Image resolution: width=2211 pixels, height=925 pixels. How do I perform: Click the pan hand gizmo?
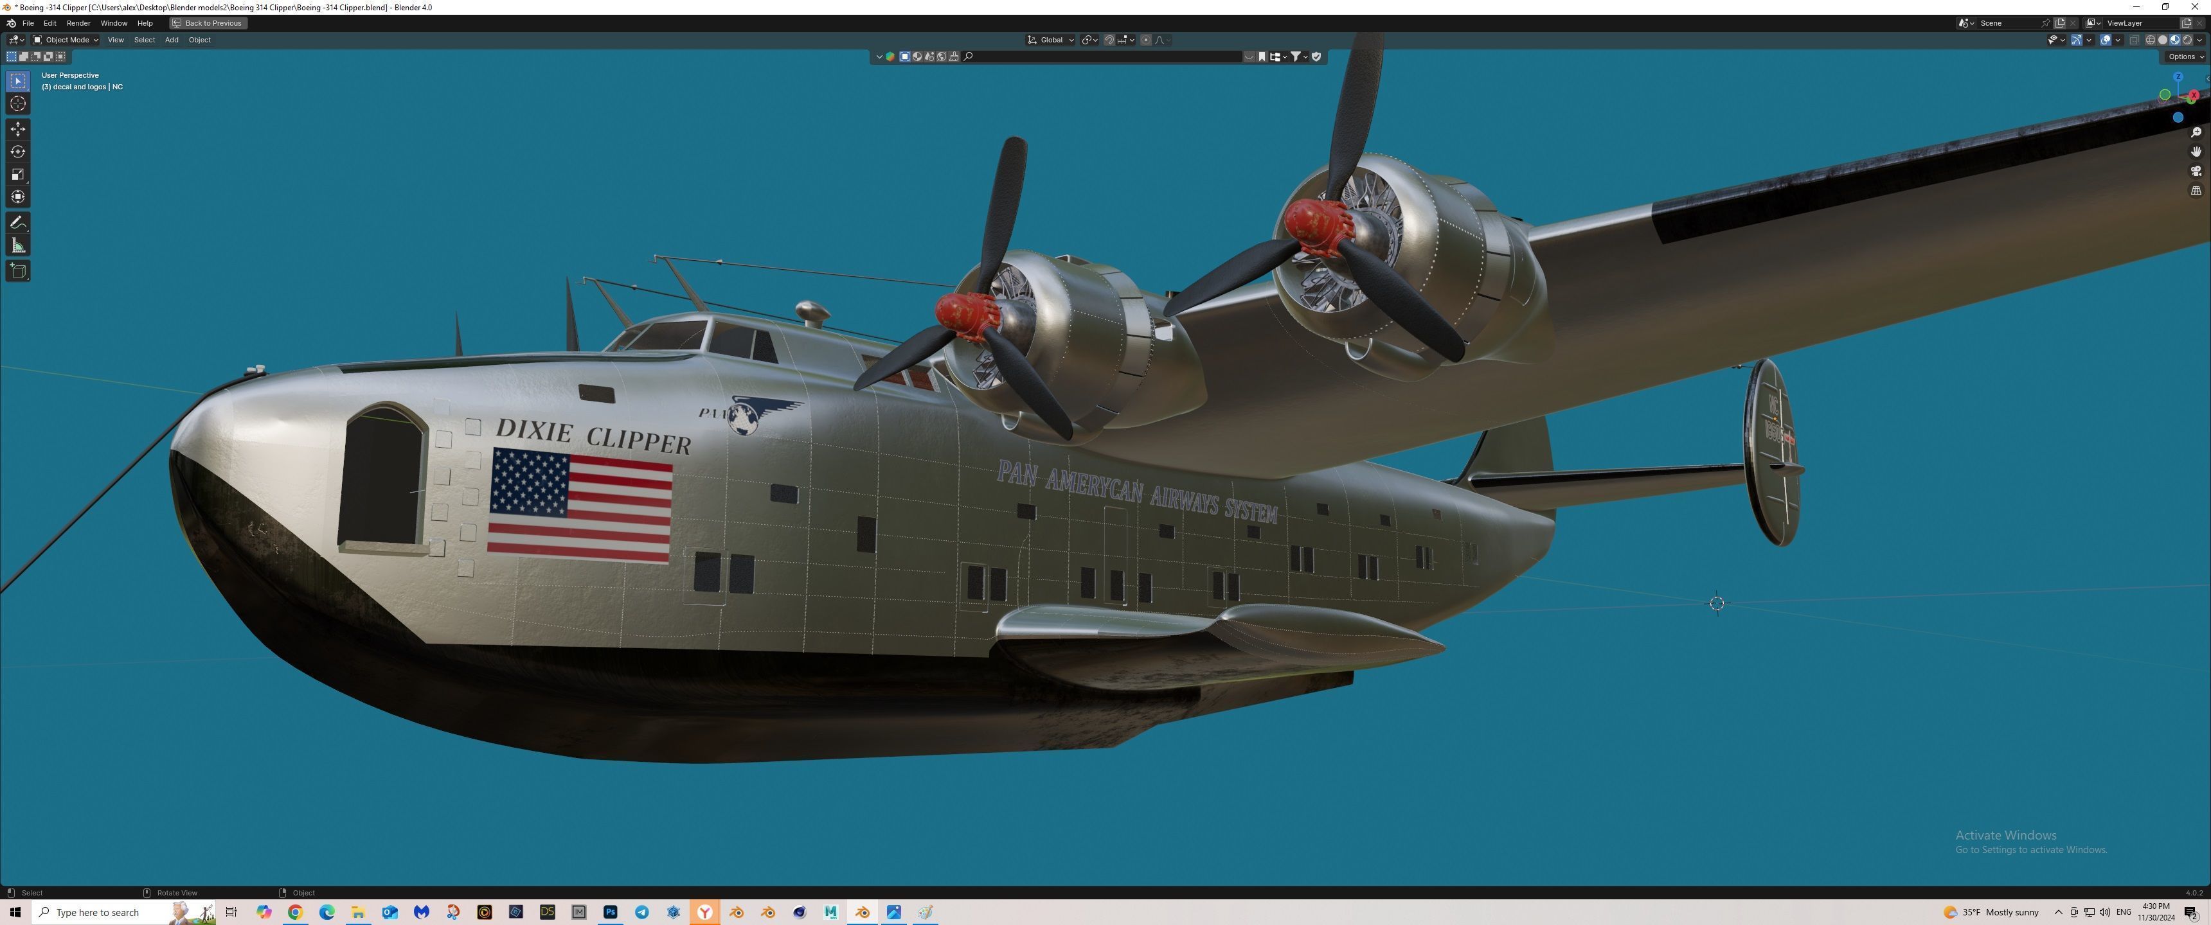[x=2196, y=152]
